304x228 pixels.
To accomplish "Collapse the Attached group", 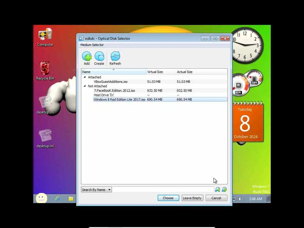I will coord(85,77).
